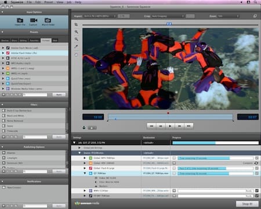
Task: Click the Adobe Flash Movie format icon
Action: [8, 48]
